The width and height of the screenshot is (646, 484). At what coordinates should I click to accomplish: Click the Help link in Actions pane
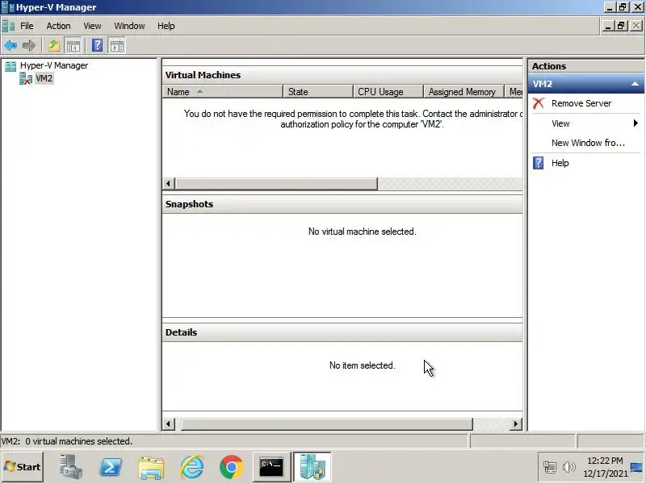[560, 163]
